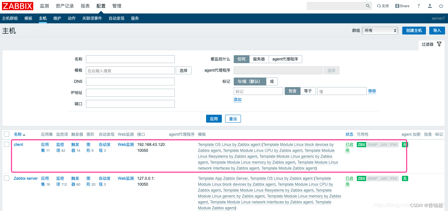Click the SNMP badge for client
This screenshot has height=211, width=448.
(373, 145)
